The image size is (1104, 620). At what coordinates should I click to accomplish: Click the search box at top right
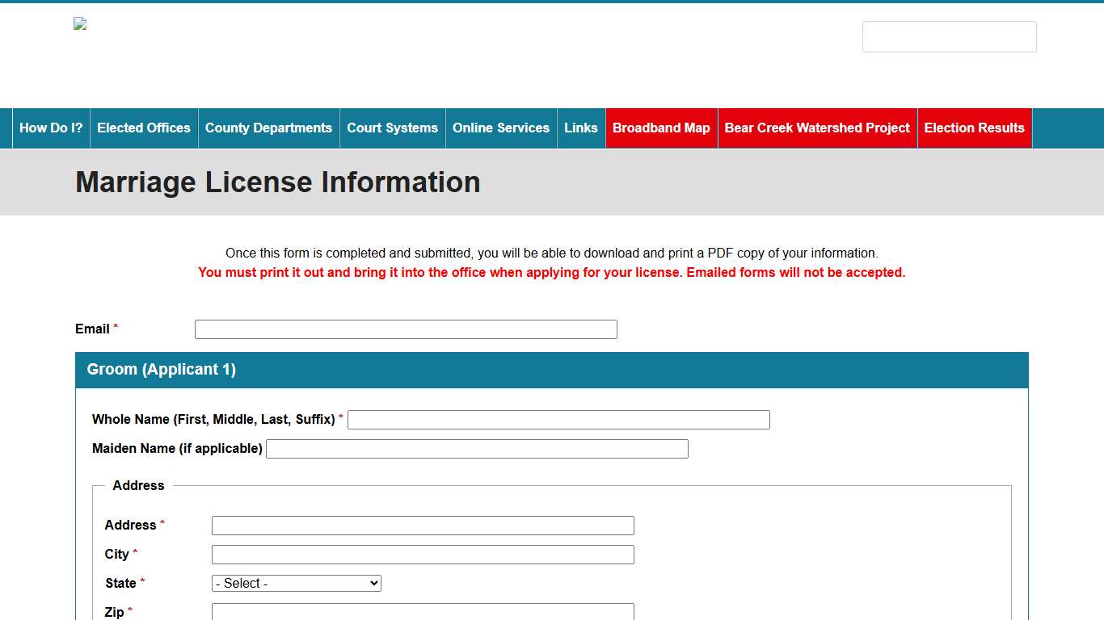[x=949, y=36]
